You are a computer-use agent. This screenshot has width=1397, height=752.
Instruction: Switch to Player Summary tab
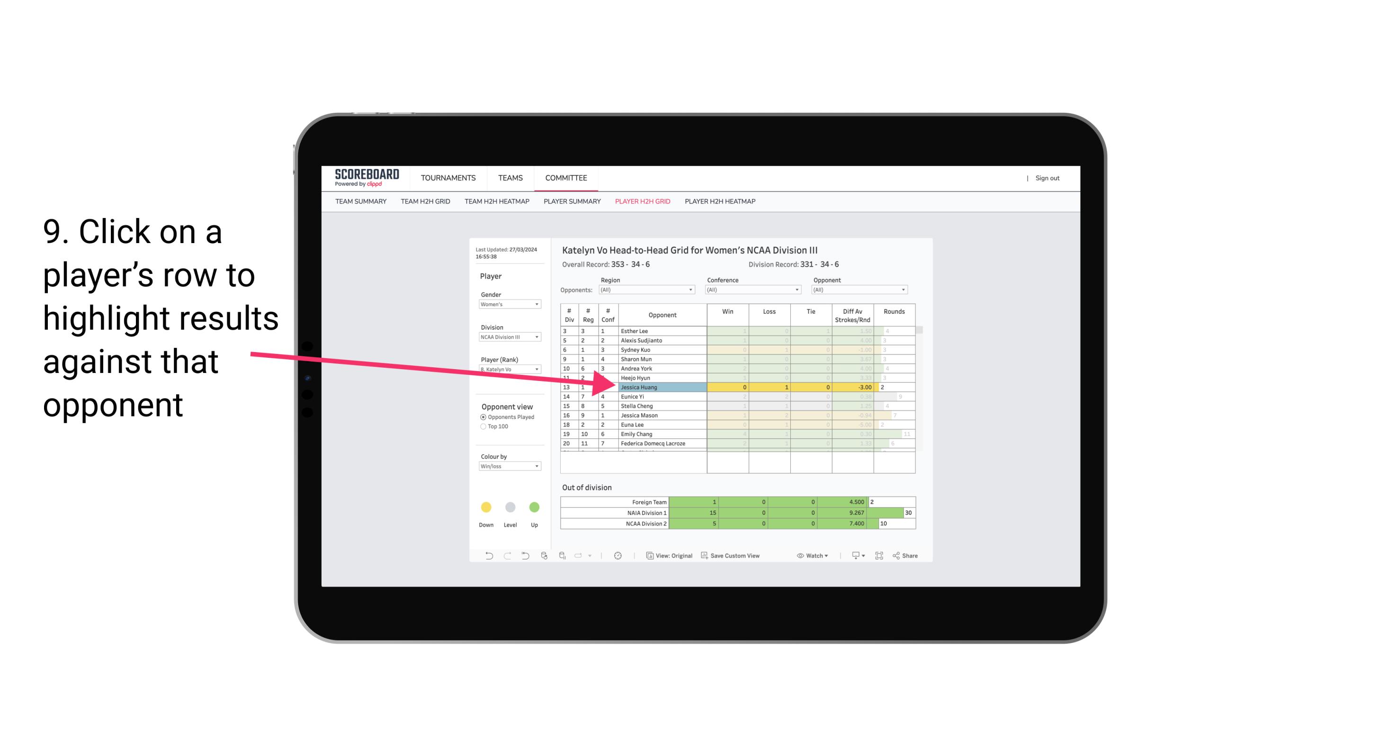point(571,202)
